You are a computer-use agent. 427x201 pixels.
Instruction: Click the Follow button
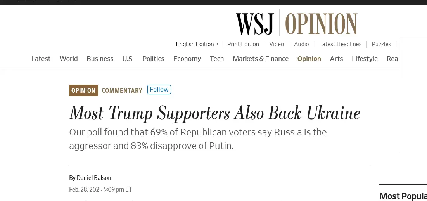pyautogui.click(x=159, y=90)
